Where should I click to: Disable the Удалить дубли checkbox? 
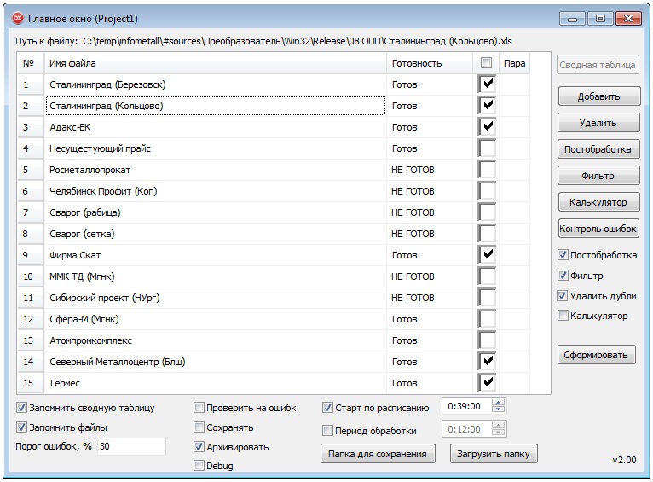tap(563, 296)
